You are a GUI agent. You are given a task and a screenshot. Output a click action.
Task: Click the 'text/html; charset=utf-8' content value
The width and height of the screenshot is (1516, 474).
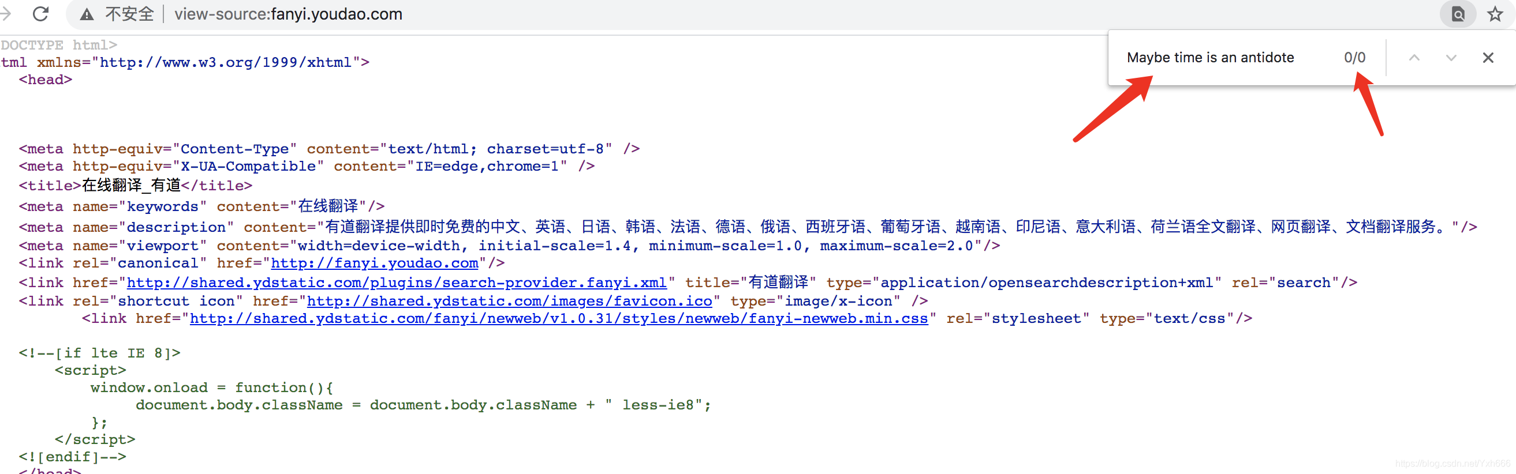[495, 149]
